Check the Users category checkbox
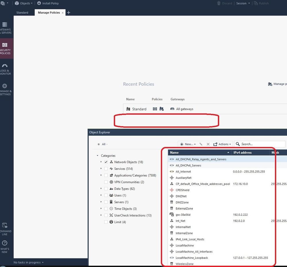 [x=106, y=195]
